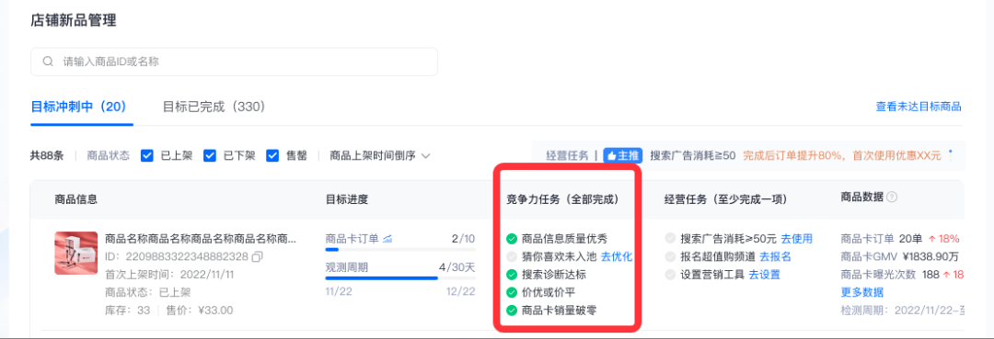
Task: Copy product ID using the copy icon
Action: (x=257, y=257)
